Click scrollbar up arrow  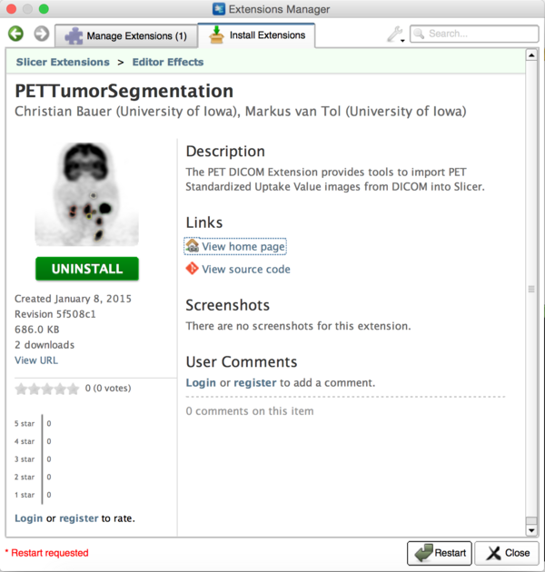tap(531, 55)
